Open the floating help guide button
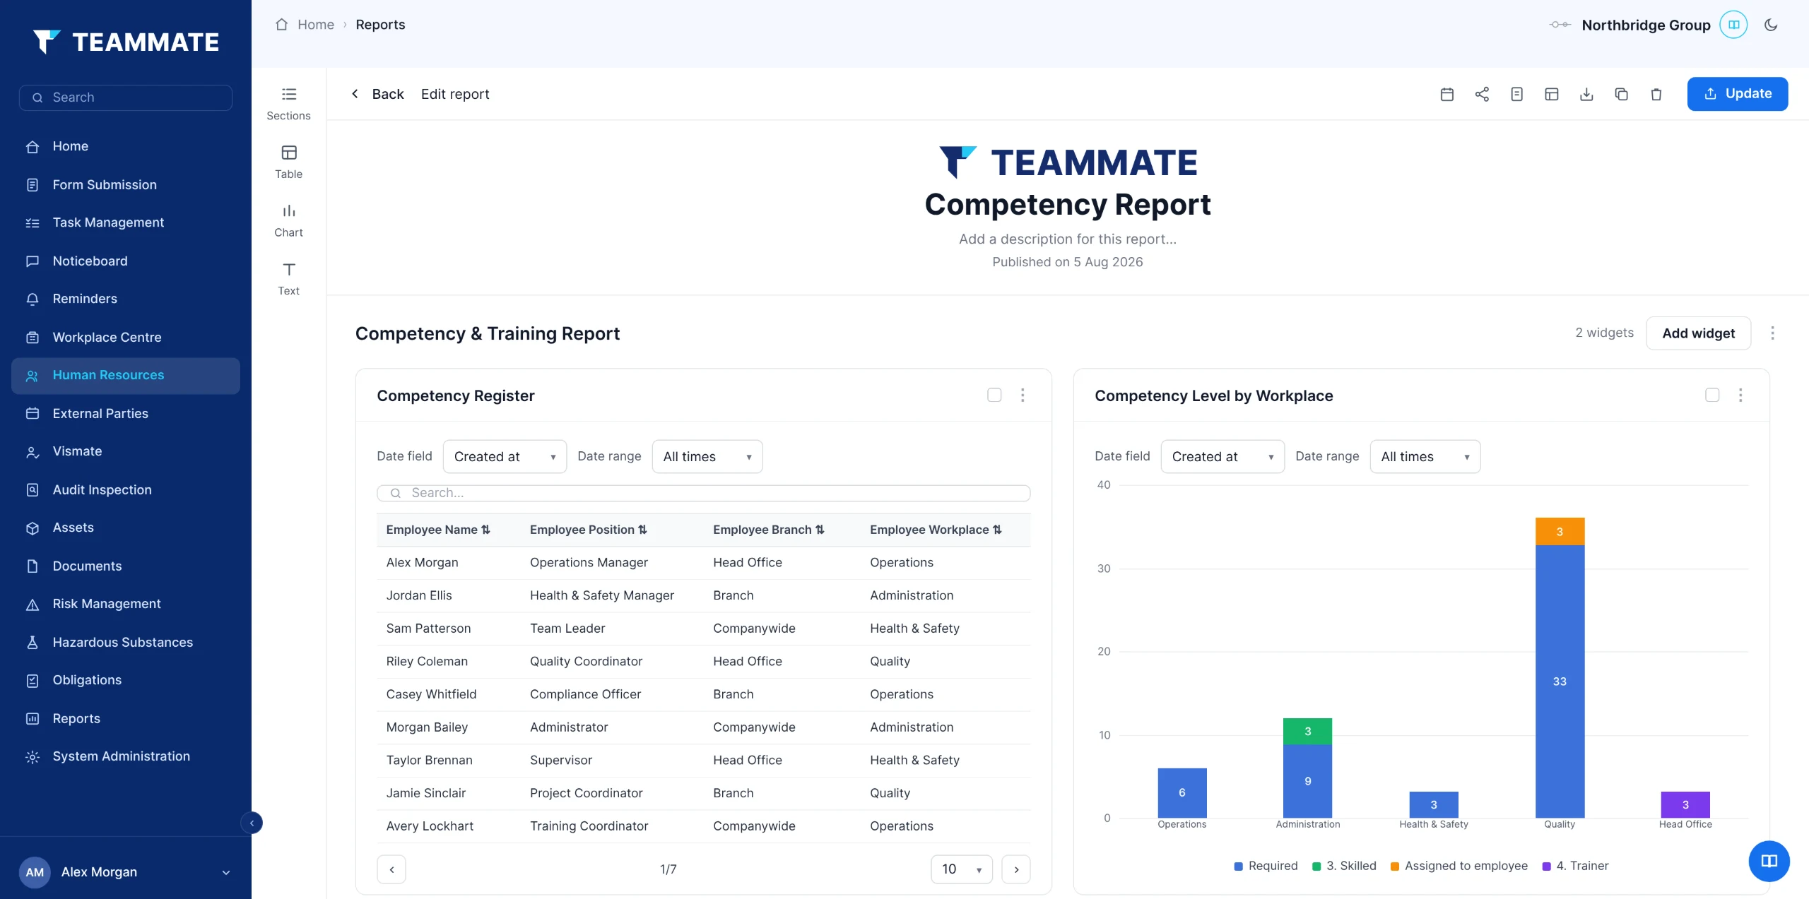Screen dimensions: 1809x899 tap(1769, 861)
